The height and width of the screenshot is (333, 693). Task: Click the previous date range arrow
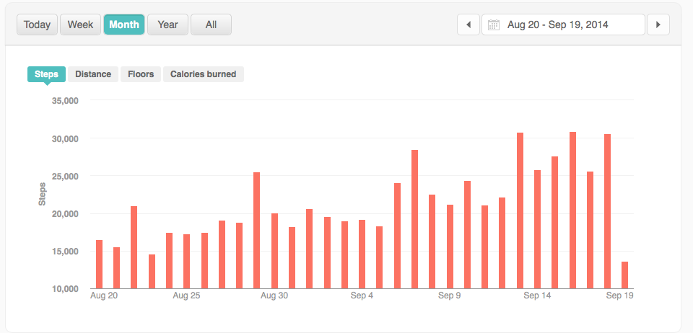point(468,25)
